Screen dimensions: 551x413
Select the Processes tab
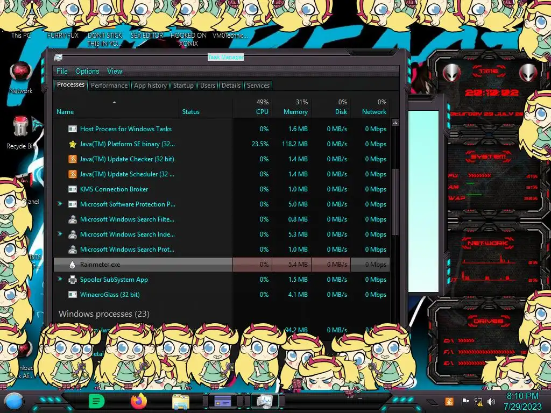click(70, 84)
